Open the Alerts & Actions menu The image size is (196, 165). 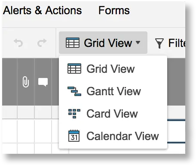coord(42,10)
